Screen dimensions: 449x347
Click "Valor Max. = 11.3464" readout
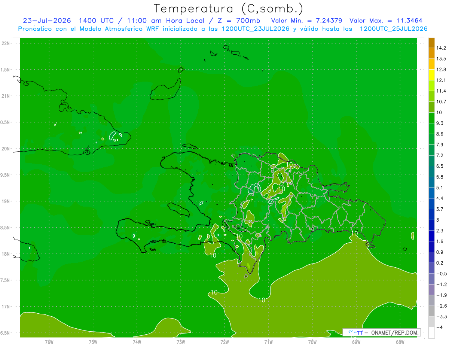click(386, 21)
